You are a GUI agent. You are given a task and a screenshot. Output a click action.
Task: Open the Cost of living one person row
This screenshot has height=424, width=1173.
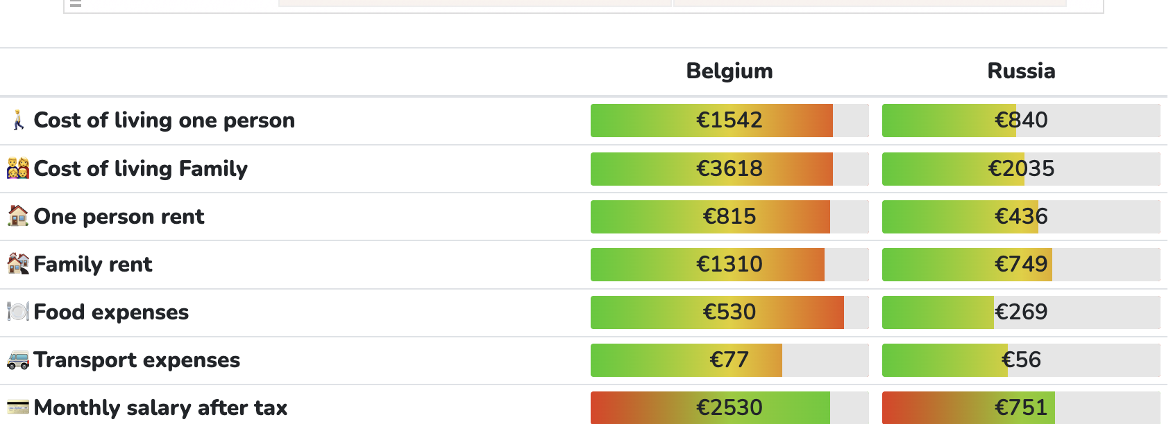[584, 121]
